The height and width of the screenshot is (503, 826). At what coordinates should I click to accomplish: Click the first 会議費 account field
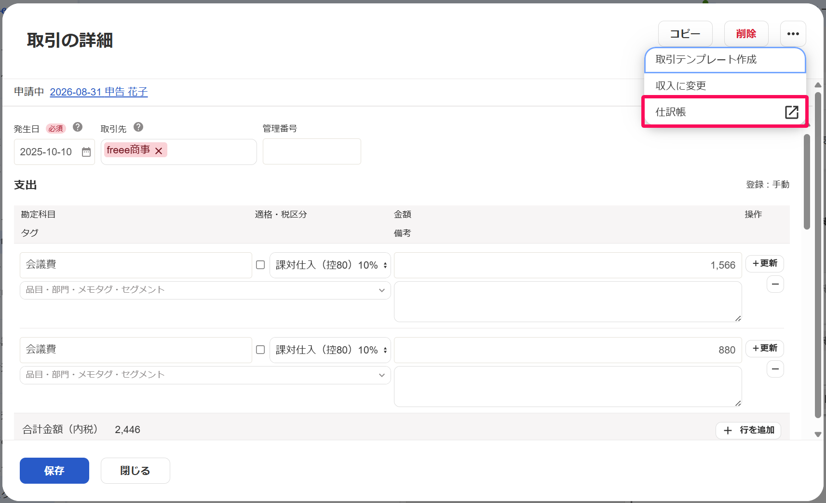coord(136,265)
